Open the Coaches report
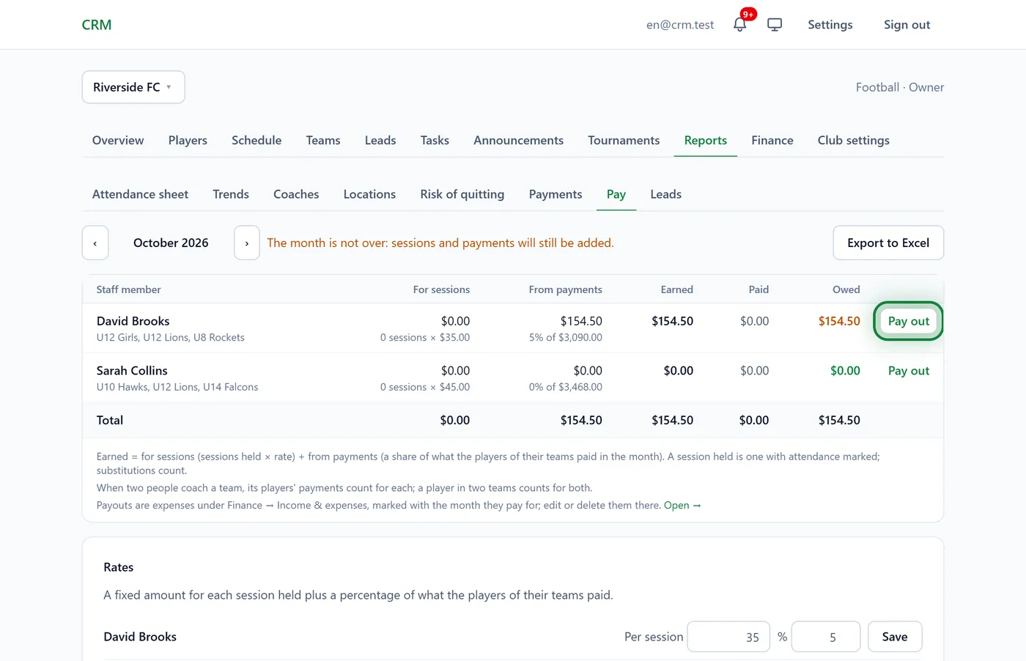Screen dimensions: 1026x661 (296, 194)
